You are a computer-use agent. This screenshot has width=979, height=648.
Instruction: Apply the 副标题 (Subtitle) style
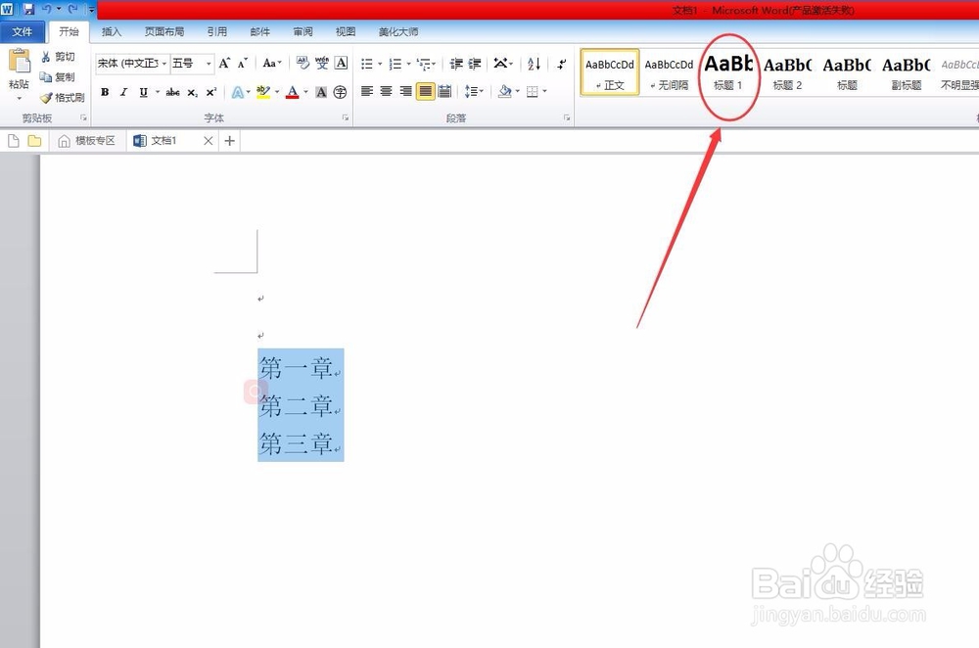(906, 72)
